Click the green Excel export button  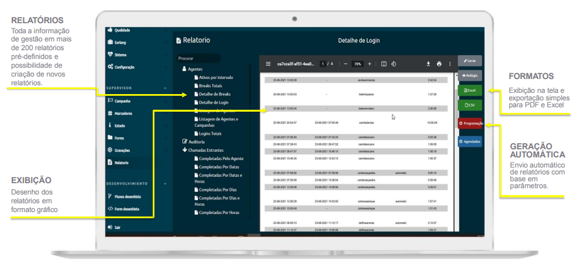coord(470,91)
